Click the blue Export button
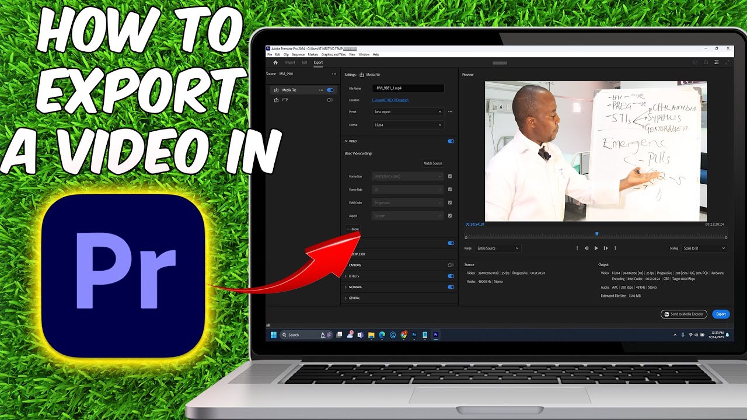 pyautogui.click(x=721, y=314)
